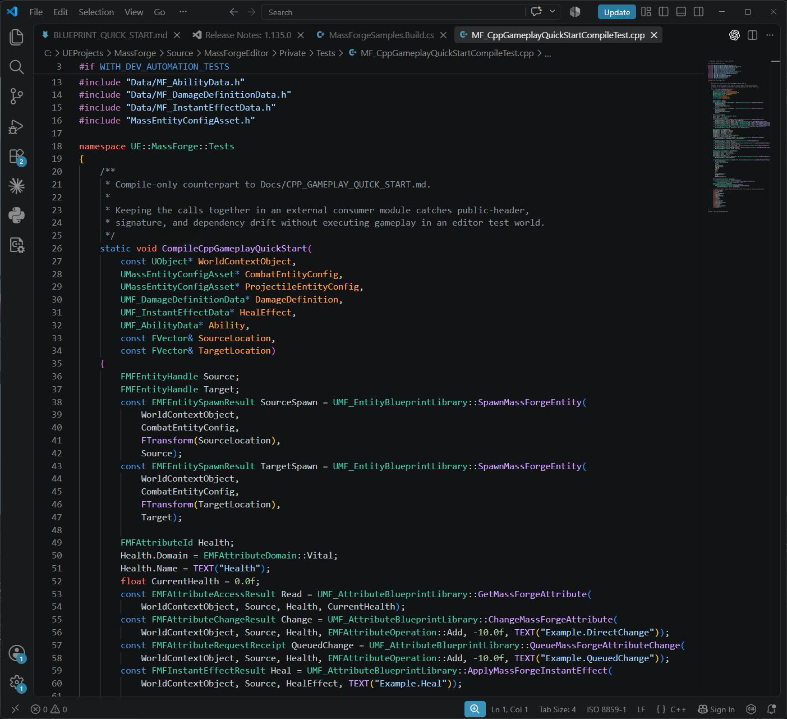
Task: Change C++ language mode
Action: [678, 709]
